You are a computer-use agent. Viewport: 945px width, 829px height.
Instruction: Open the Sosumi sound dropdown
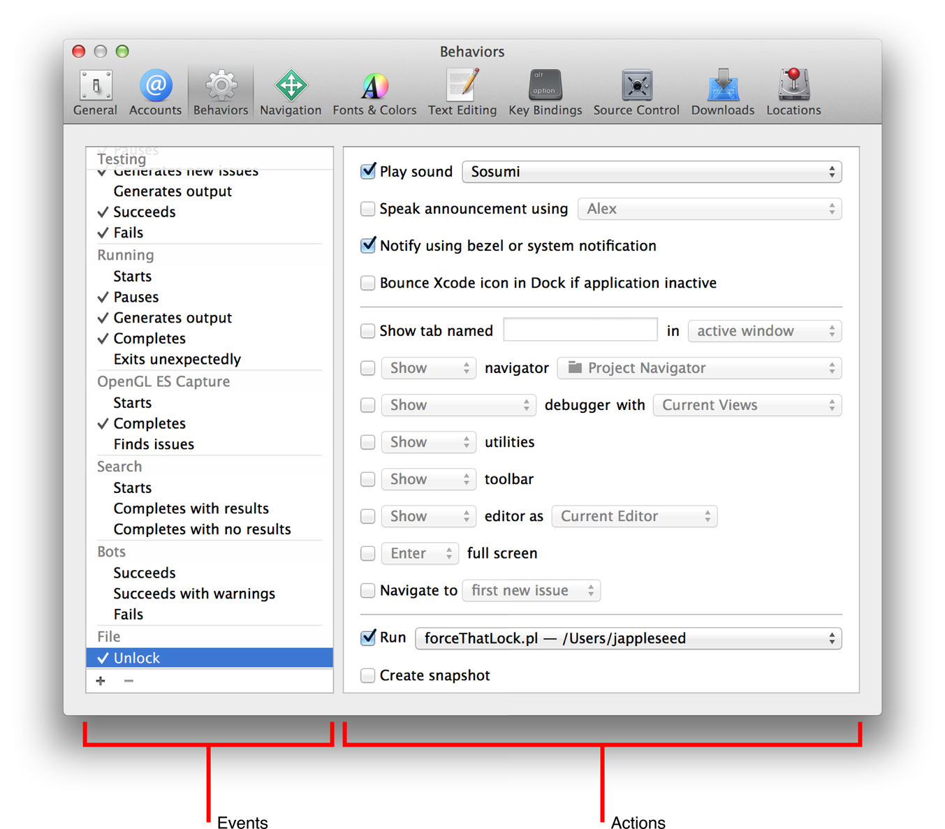point(651,172)
